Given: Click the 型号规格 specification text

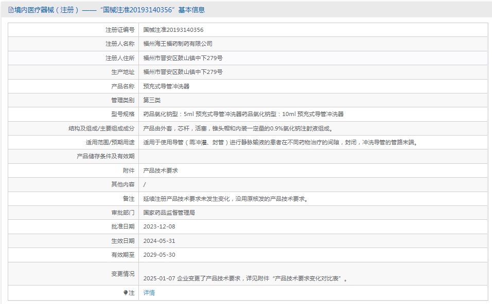Looking at the screenshot, I should [x=243, y=115].
